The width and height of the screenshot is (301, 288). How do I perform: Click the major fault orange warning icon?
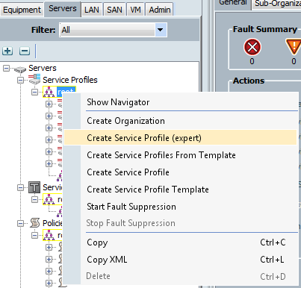point(294,46)
